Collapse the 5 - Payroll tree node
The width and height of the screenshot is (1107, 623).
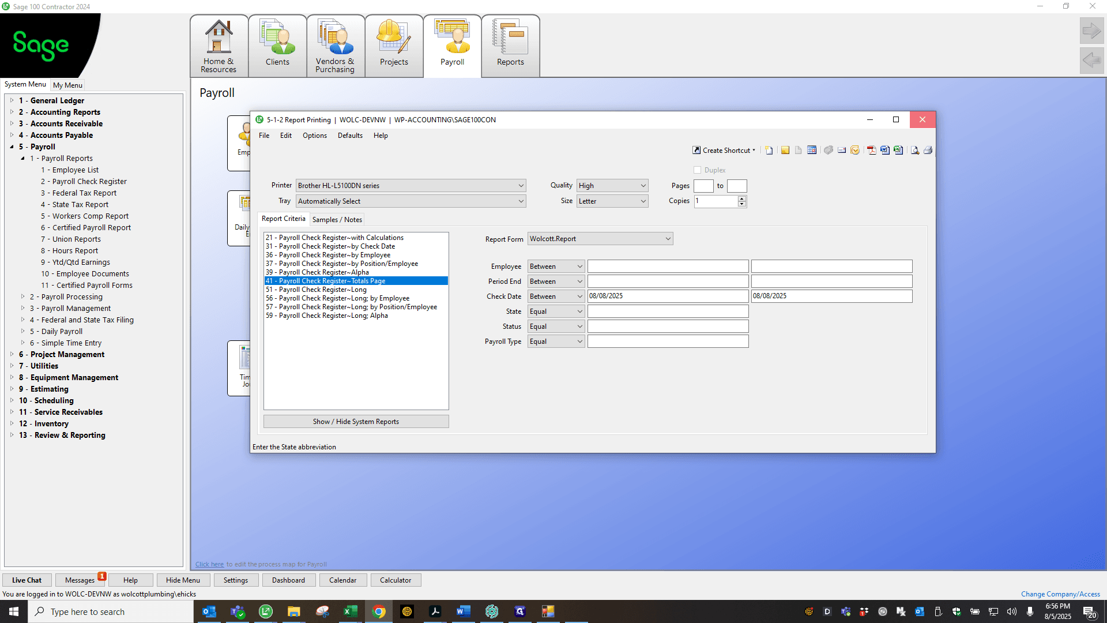(12, 147)
